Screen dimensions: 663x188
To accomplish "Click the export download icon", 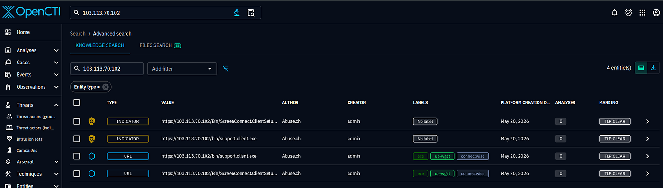I will coord(654,68).
